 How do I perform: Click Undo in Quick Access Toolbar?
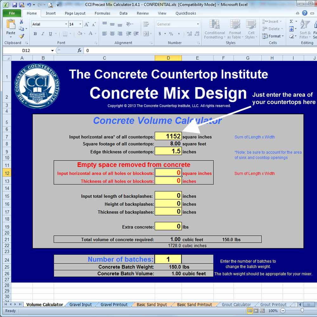click(x=29, y=5)
